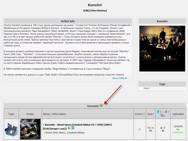Click the Type column header
Screen dimensions: 188x141
click(11, 114)
